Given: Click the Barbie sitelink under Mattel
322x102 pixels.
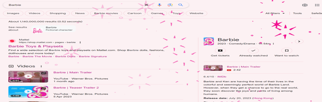Looking at the screenshot, I should click(x=14, y=56).
